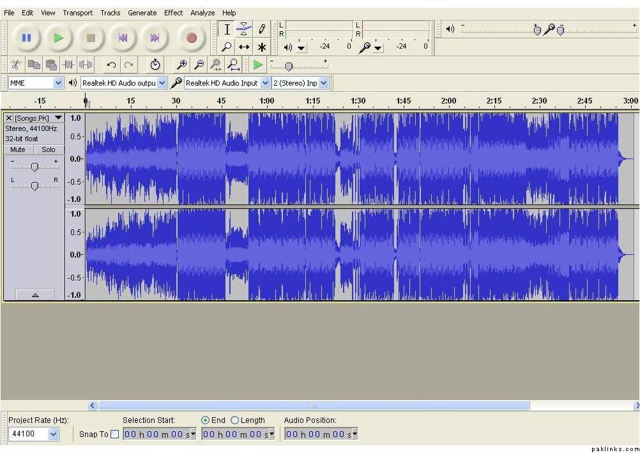Mute the Songs.PK track
The width and height of the screenshot is (640, 453).
click(x=18, y=150)
